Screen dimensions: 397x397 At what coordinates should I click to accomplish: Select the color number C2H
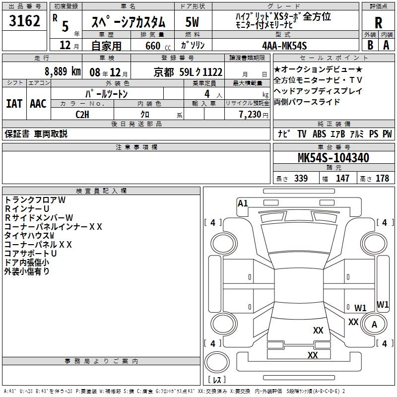point(82,114)
